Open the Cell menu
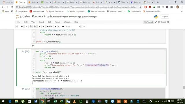Screen dimensions: 185x104 tap(49, 22)
